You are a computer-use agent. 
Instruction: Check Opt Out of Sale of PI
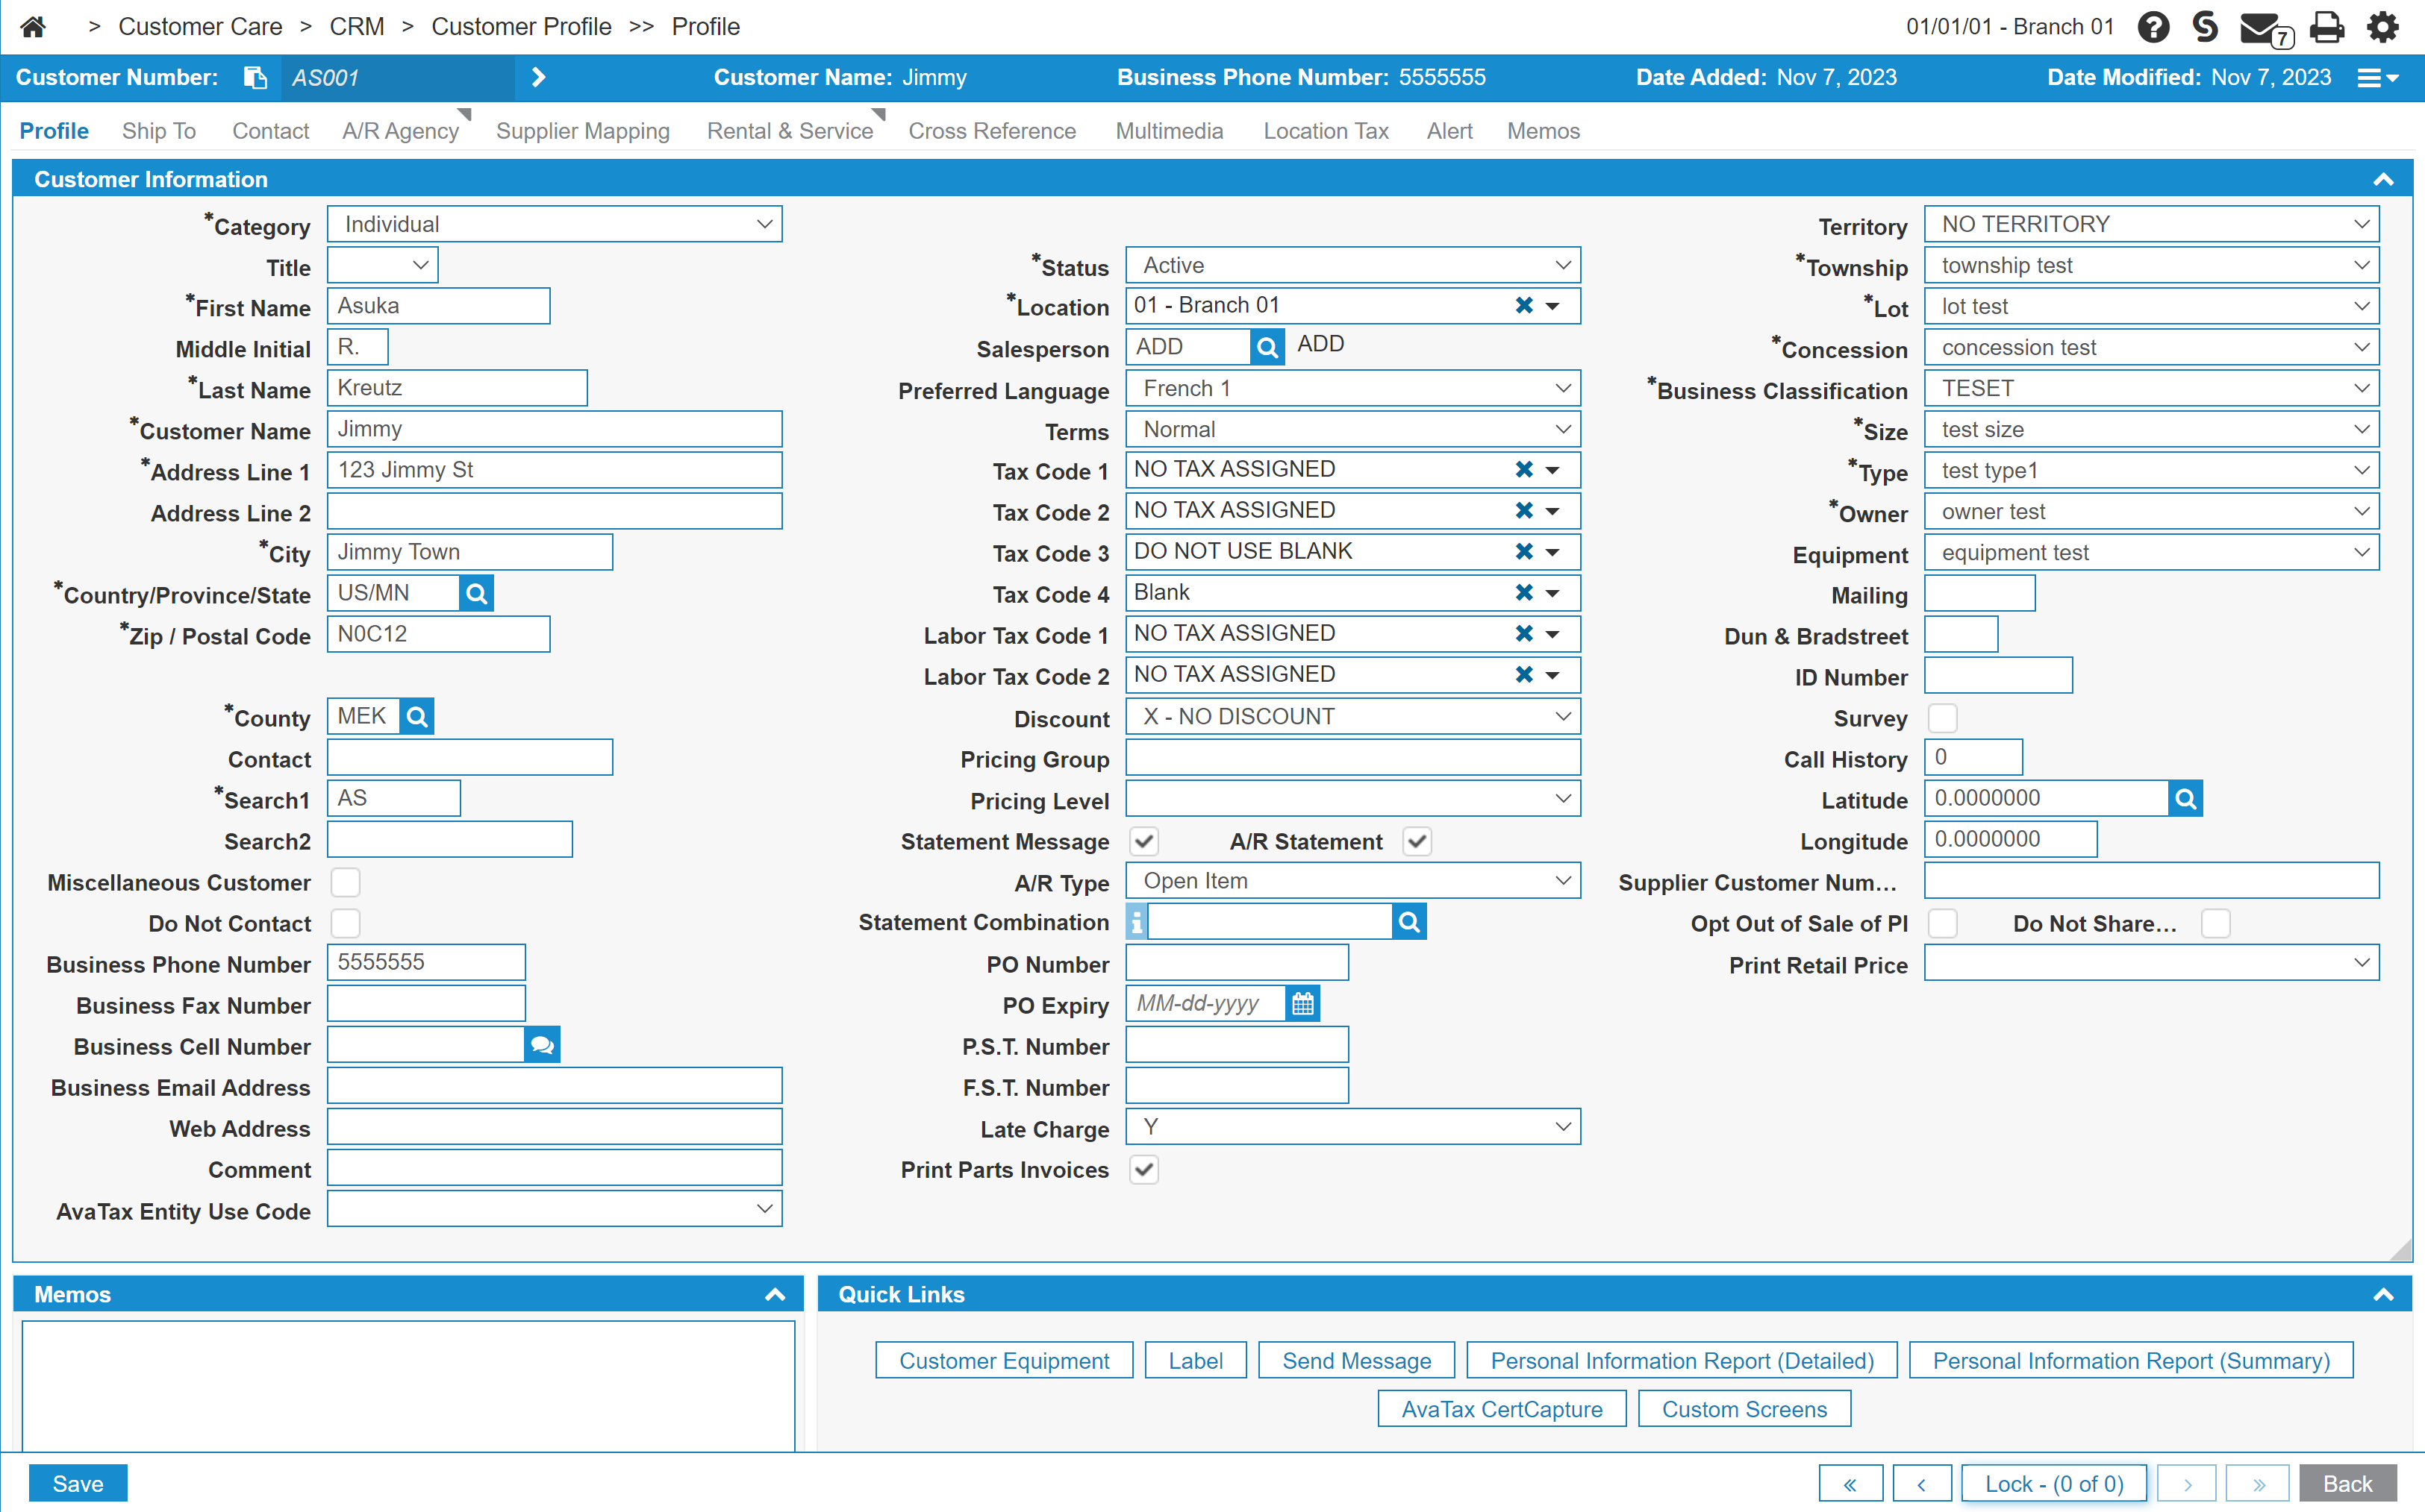(1942, 923)
